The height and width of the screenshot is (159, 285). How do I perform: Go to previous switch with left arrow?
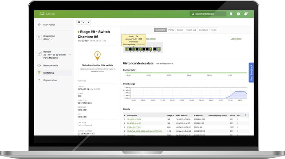[84, 22]
